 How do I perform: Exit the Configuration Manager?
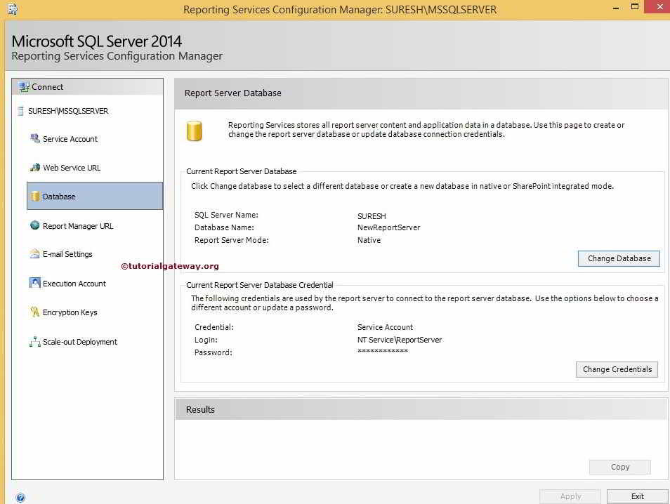click(636, 496)
